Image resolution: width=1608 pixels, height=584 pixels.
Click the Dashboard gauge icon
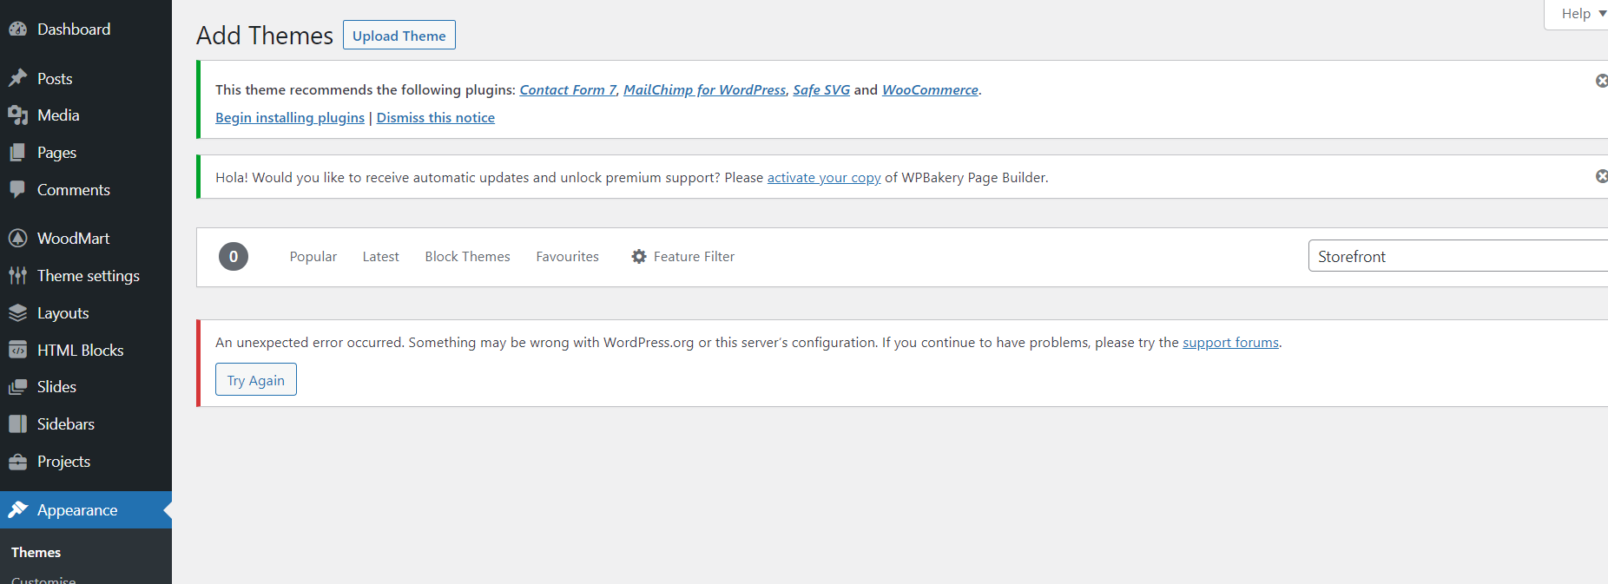pyautogui.click(x=17, y=30)
